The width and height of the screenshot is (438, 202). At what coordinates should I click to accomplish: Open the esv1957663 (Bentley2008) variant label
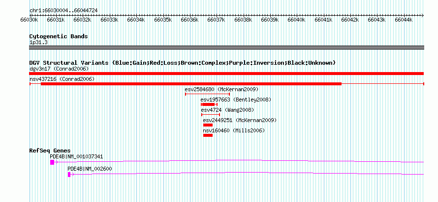coord(236,100)
